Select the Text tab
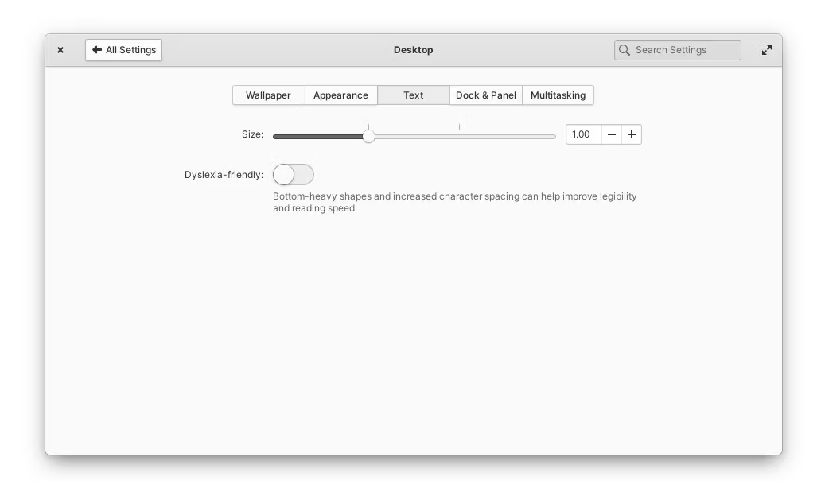The image size is (821, 496). [x=413, y=95]
